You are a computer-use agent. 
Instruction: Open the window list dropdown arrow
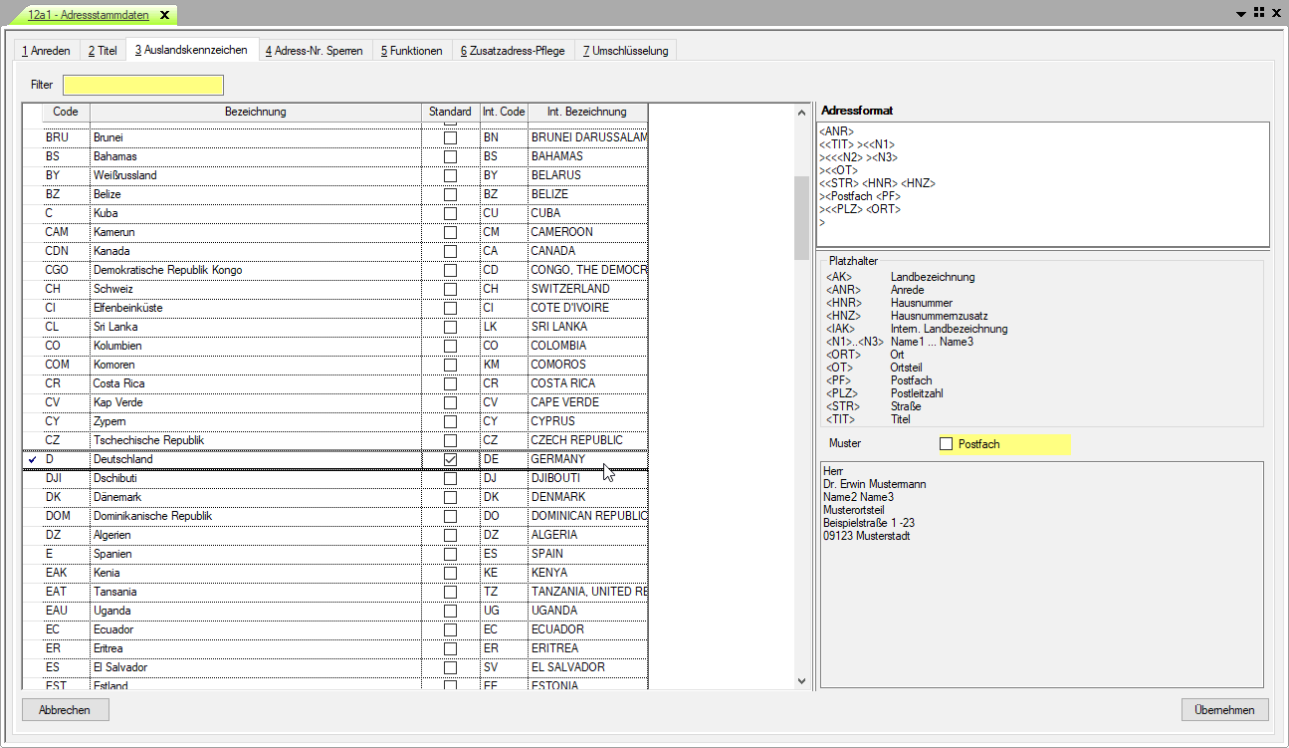1241,14
